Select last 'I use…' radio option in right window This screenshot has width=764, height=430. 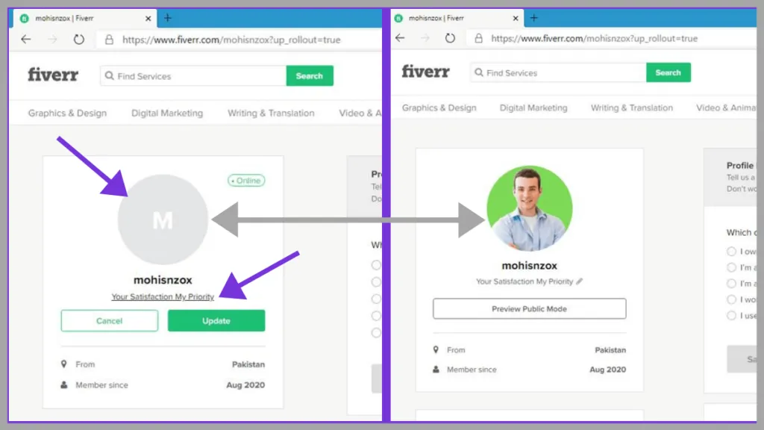pos(731,316)
